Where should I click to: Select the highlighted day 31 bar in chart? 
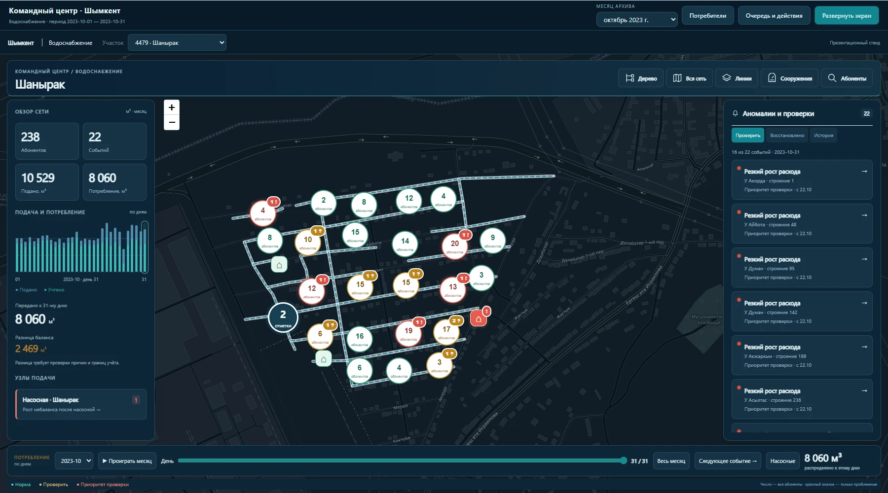[x=145, y=247]
